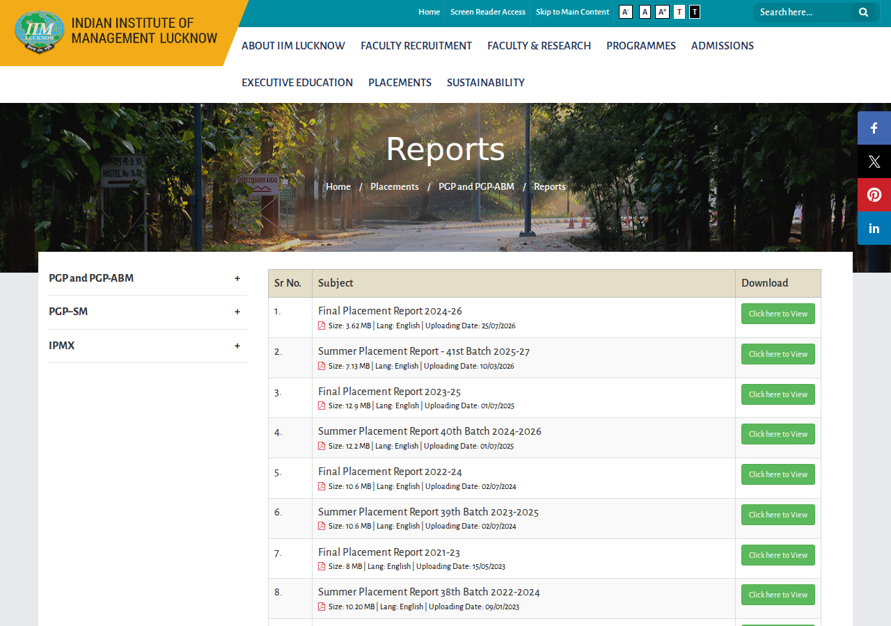The height and width of the screenshot is (626, 891).
Task: Open Admissions menu
Action: click(x=723, y=46)
